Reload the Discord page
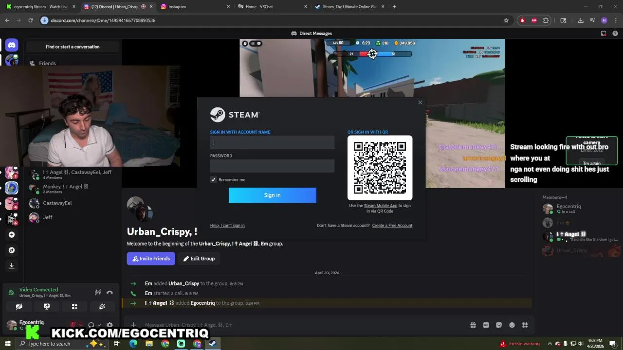The width and height of the screenshot is (623, 350). [x=30, y=20]
